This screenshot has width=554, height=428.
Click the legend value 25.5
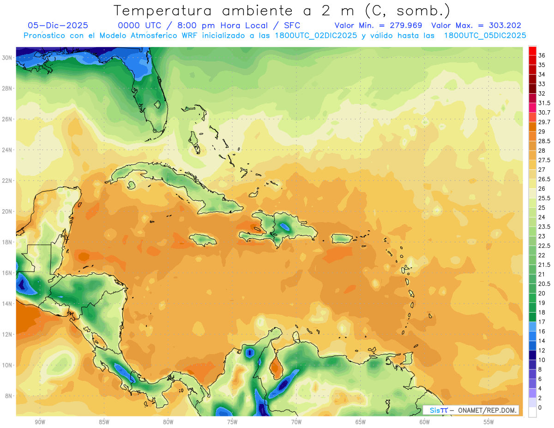coord(544,198)
